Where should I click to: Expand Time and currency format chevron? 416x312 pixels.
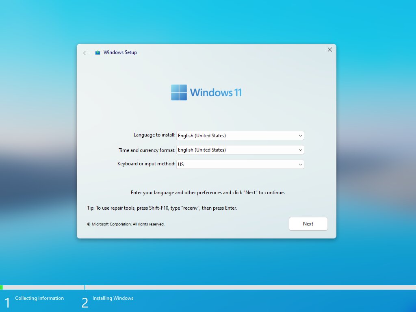coord(300,150)
